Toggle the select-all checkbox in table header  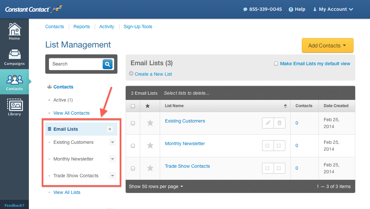tap(133, 106)
